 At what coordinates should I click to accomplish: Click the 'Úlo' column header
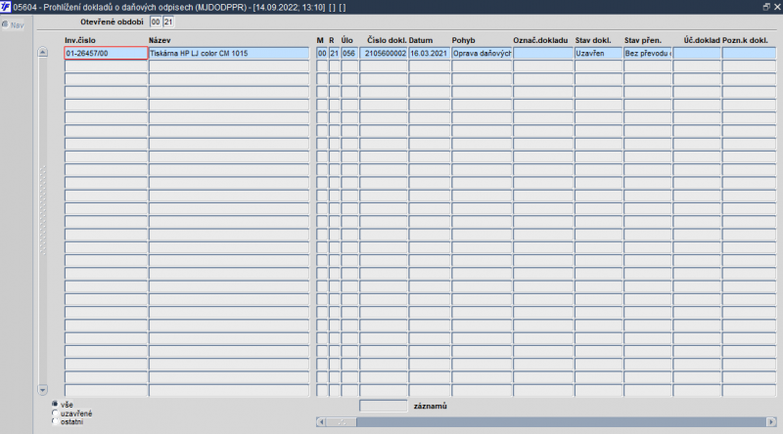coord(347,40)
